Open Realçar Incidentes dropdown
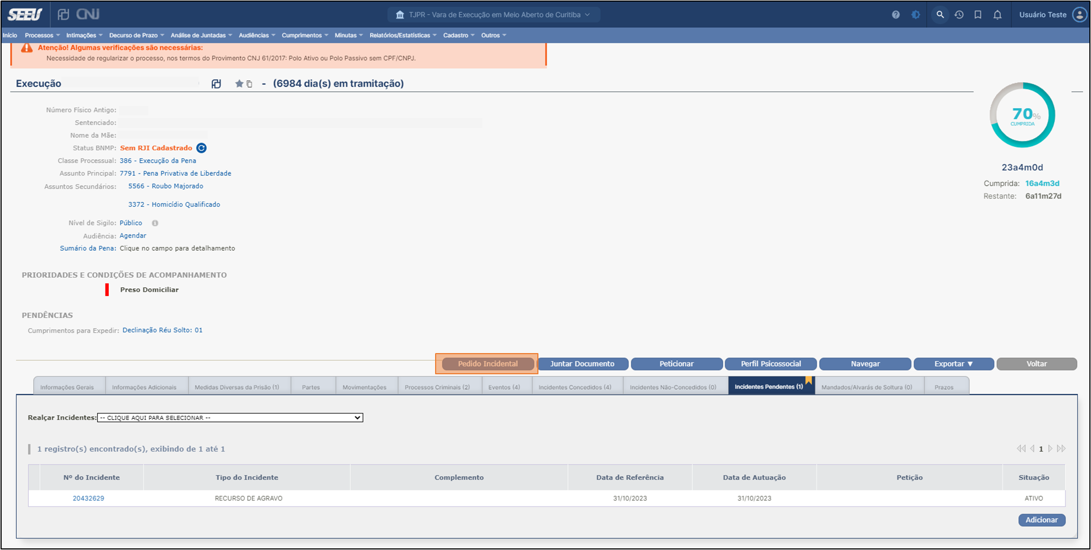The width and height of the screenshot is (1091, 550). pyautogui.click(x=230, y=418)
